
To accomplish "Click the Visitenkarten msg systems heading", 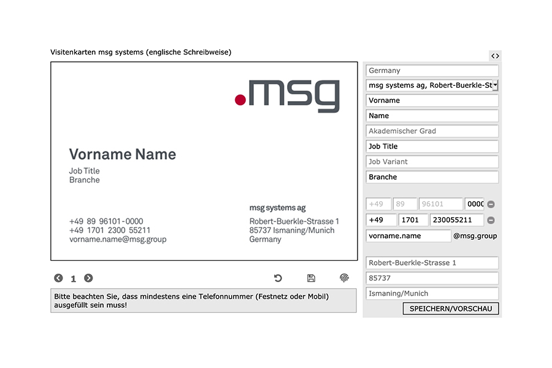I will 141,52.
